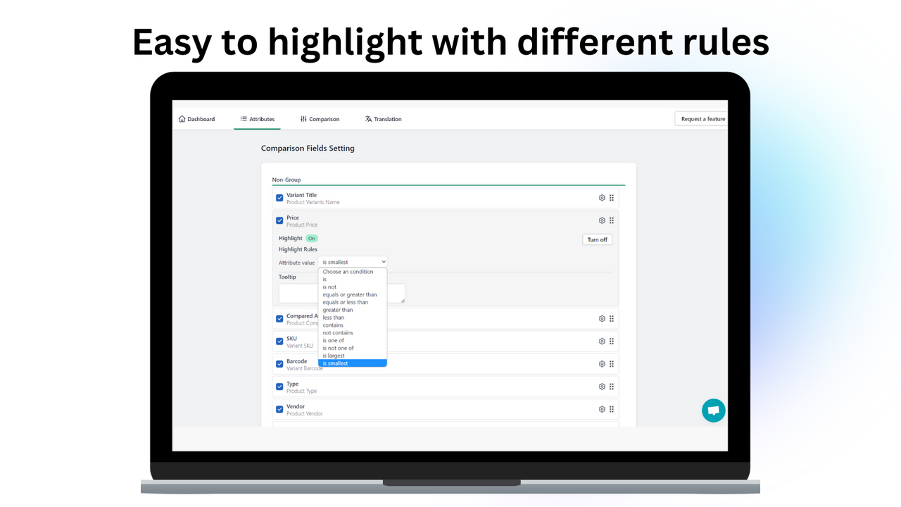Pick 'less than' condition
This screenshot has height=507, width=901.
(x=353, y=318)
